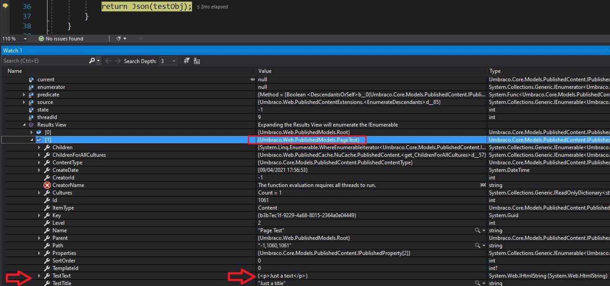Screen dimensions: 610x286
Task: Click the search magnifier icon in Watch 1
Action: 92,61
